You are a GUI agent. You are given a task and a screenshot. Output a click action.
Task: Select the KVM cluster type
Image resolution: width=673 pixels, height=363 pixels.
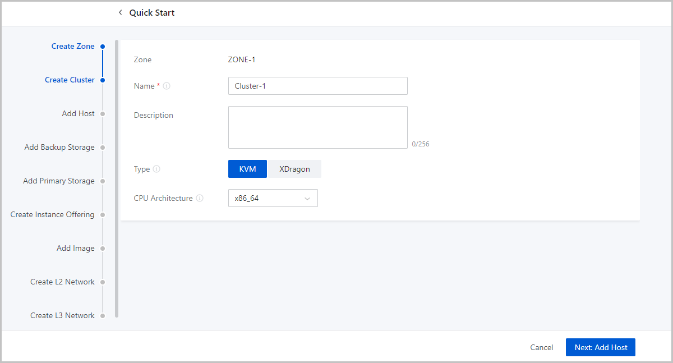click(247, 169)
